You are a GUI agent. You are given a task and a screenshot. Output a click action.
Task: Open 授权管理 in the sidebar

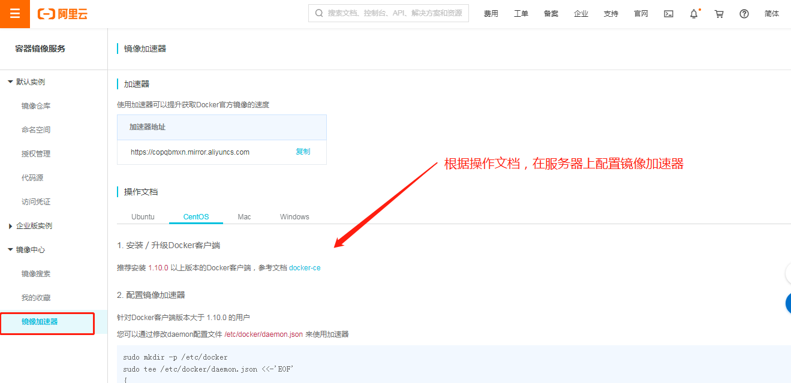coord(36,154)
